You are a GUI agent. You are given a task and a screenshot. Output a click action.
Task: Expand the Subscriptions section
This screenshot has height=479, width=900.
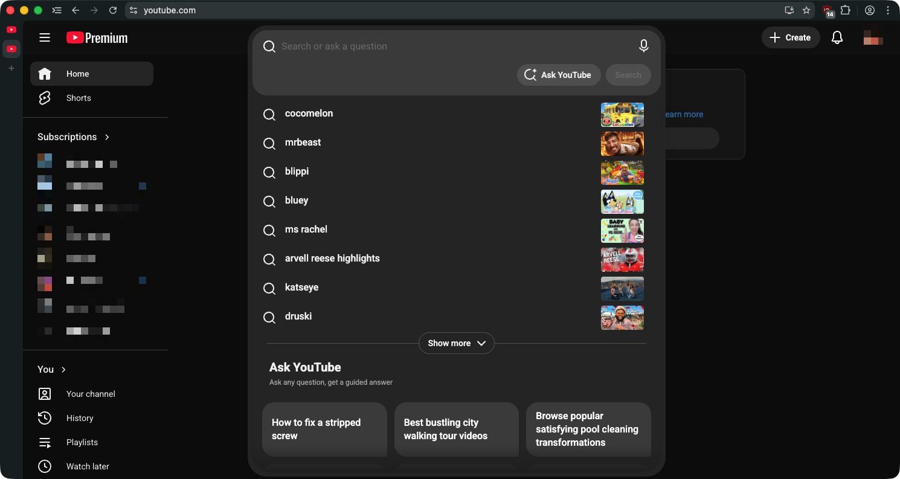coord(107,137)
